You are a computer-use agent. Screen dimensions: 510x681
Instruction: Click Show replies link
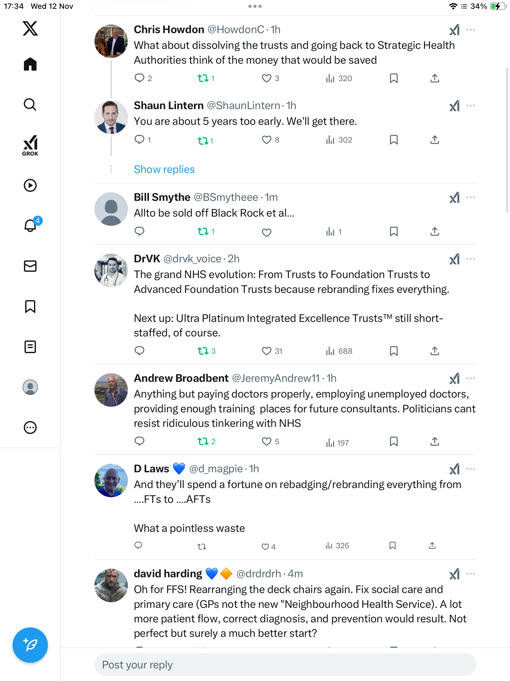[164, 170]
